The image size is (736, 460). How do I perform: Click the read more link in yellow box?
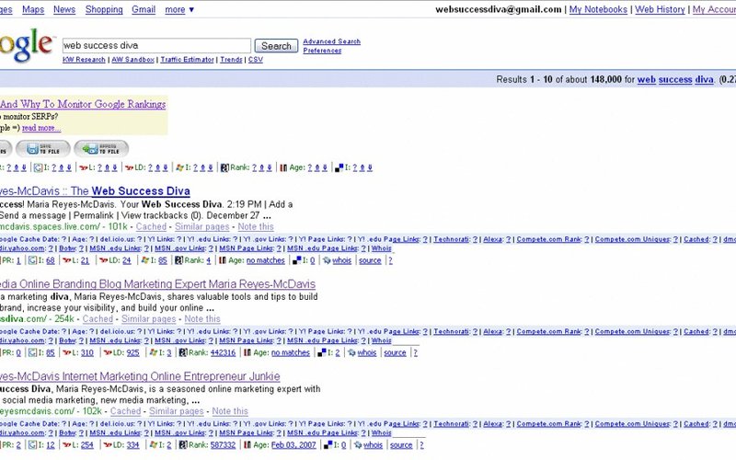coord(41,128)
